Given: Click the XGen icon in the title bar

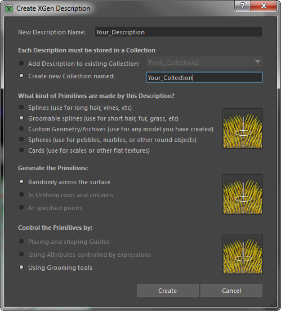Looking at the screenshot, I should coord(9,8).
